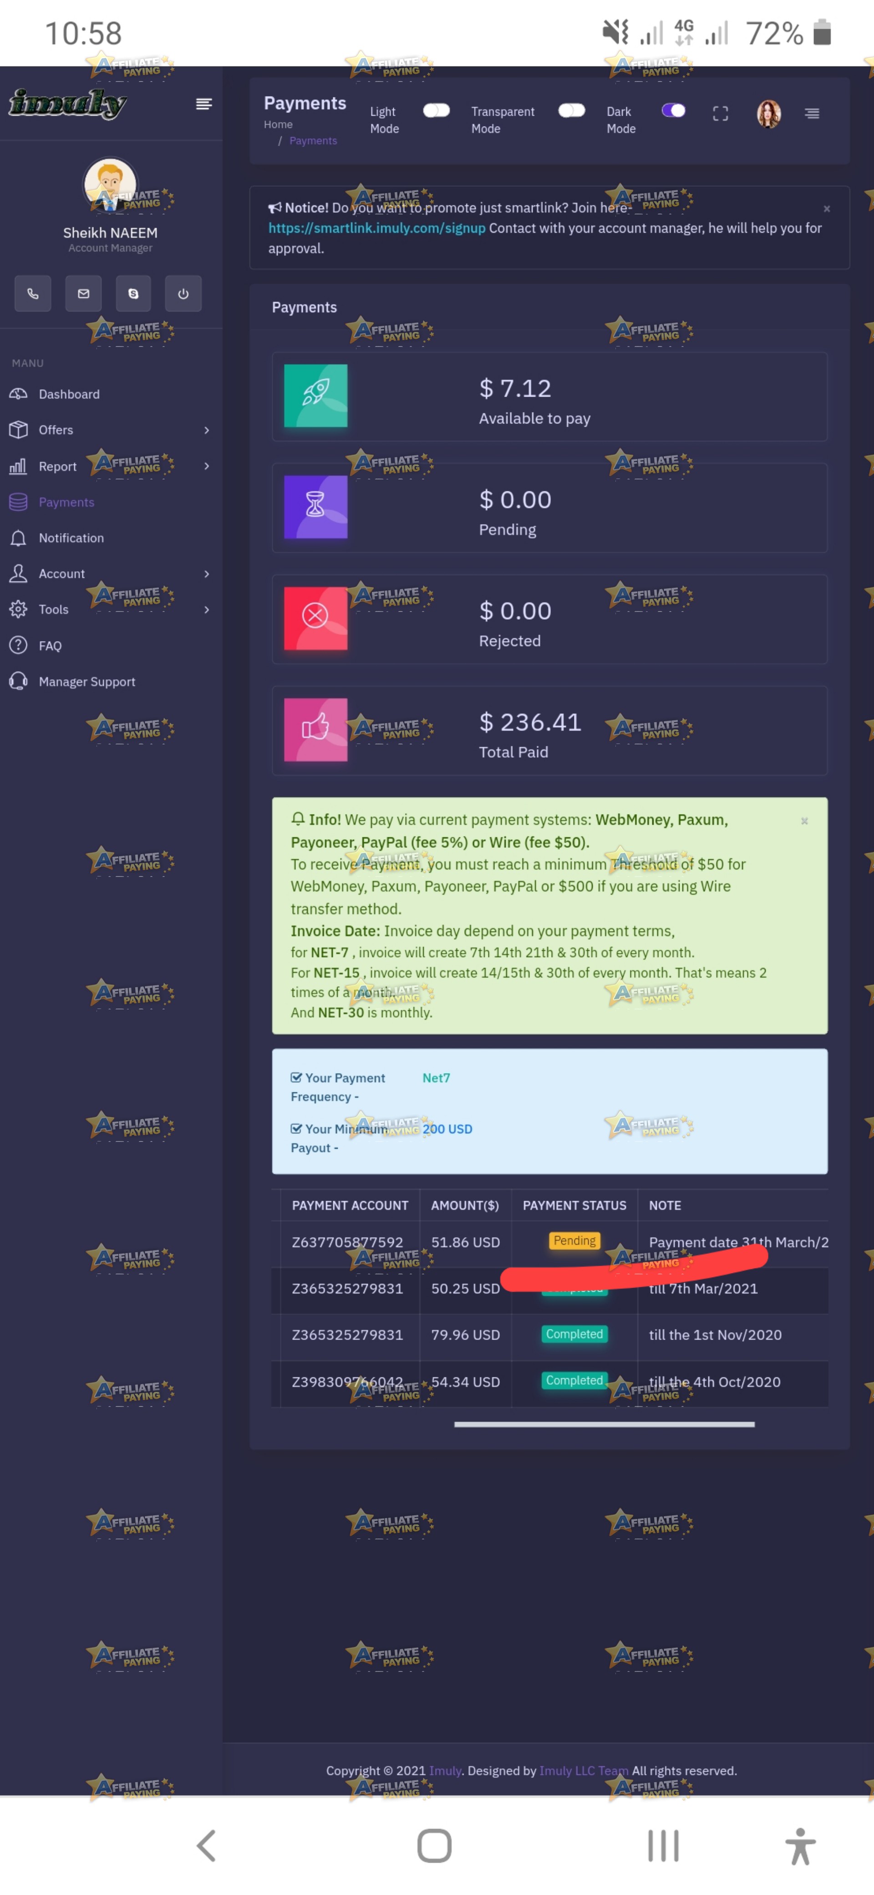Open right-side menu icon in header

tap(812, 113)
